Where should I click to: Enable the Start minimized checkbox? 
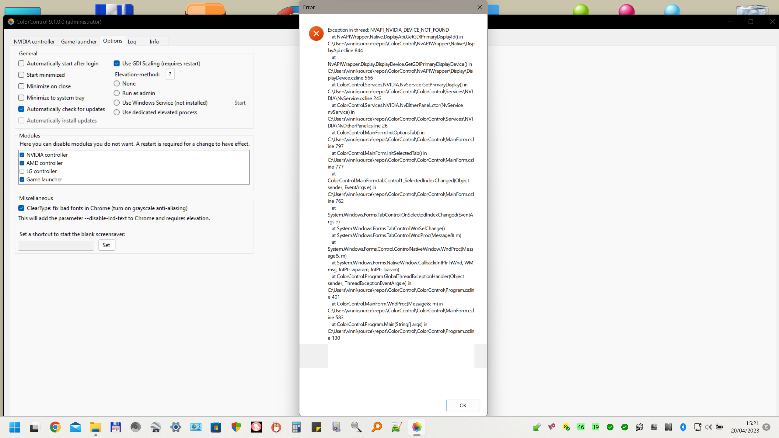click(x=21, y=75)
